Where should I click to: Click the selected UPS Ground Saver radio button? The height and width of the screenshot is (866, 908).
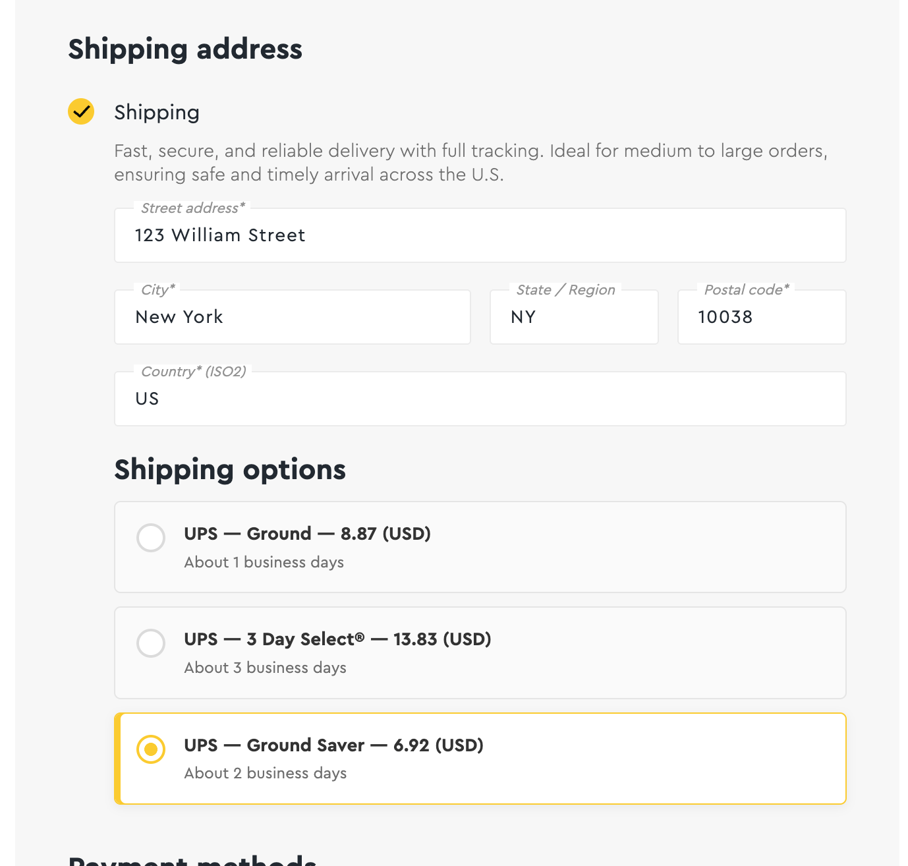click(151, 749)
